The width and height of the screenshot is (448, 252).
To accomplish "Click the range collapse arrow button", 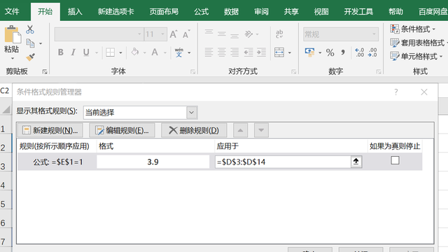I will (x=356, y=162).
